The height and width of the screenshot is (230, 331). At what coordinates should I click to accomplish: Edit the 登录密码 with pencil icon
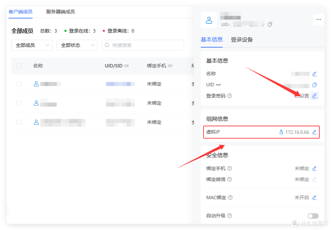[314, 96]
